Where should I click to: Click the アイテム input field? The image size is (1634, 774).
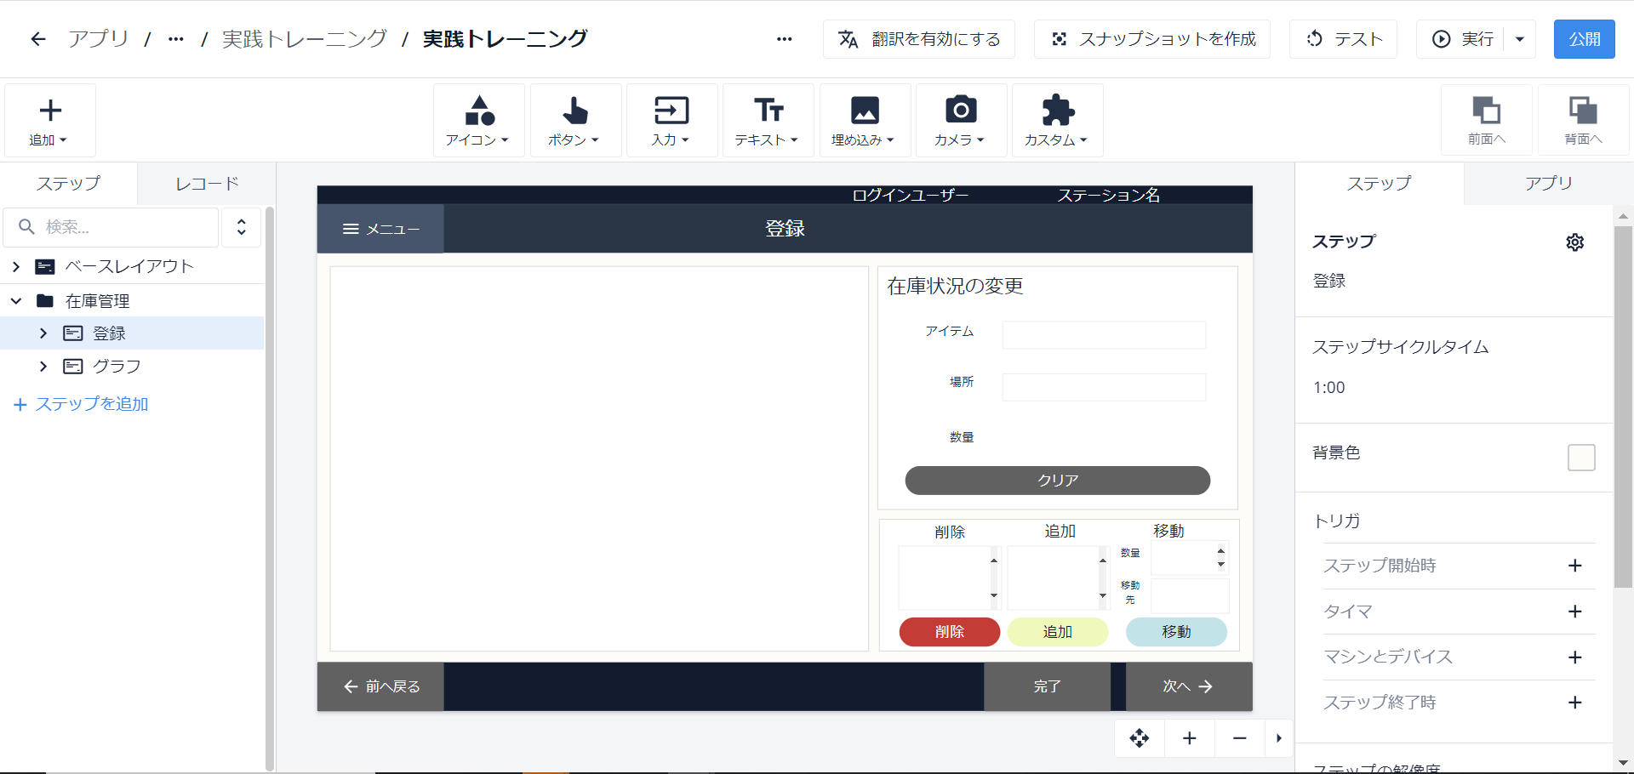coord(1104,335)
